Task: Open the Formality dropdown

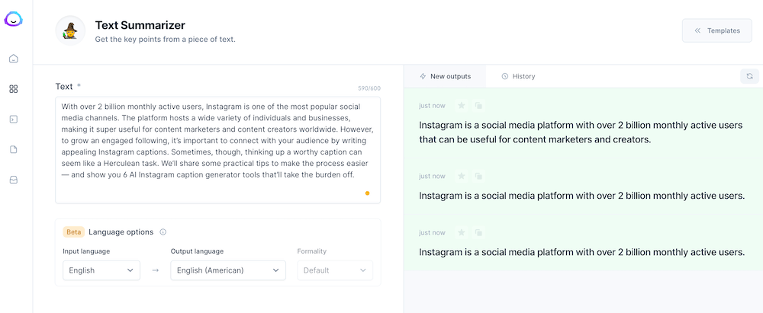Action: [335, 270]
